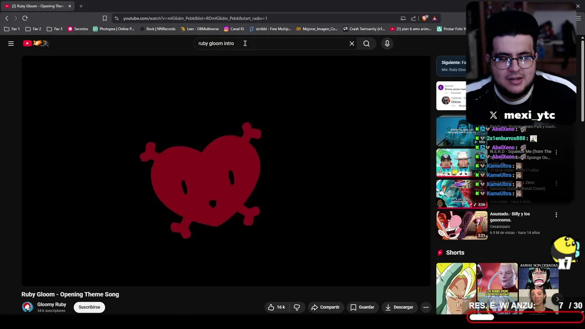Image resolution: width=585 pixels, height=329 pixels.
Task: Click the Compartir share button
Action: (x=325, y=307)
